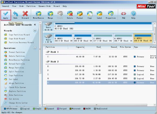Select the I: row in partition list
This screenshot has height=114, width=157.
point(101,74)
